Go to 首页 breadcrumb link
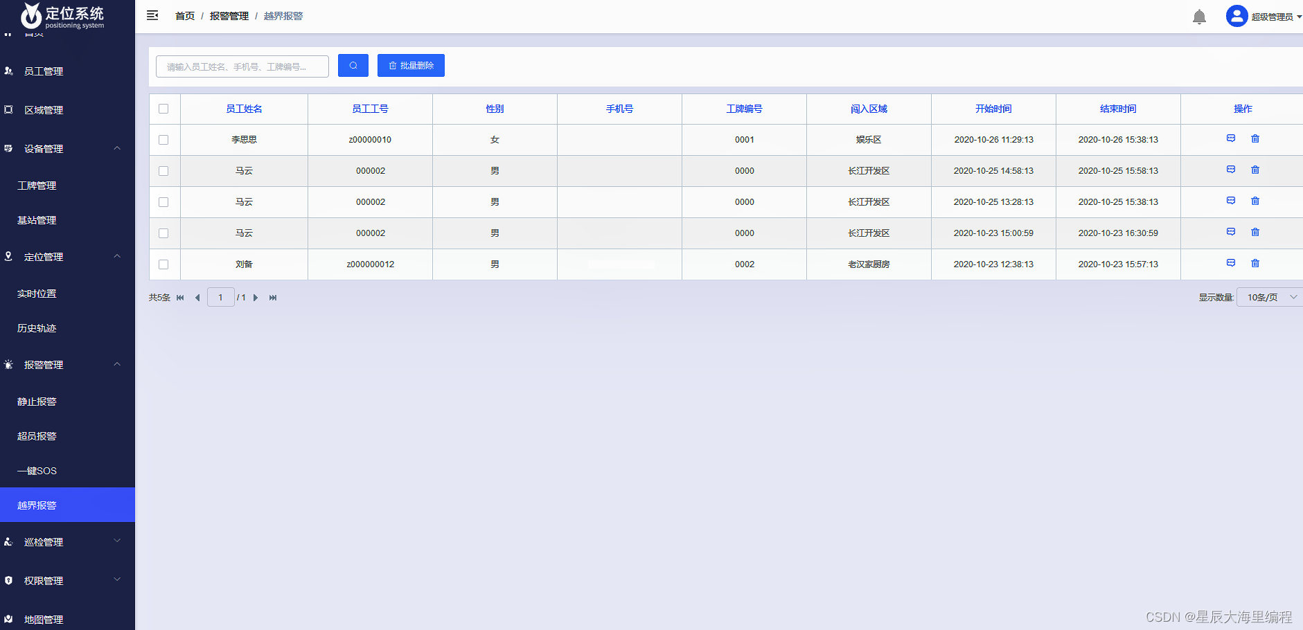This screenshot has height=630, width=1303. 185,16
